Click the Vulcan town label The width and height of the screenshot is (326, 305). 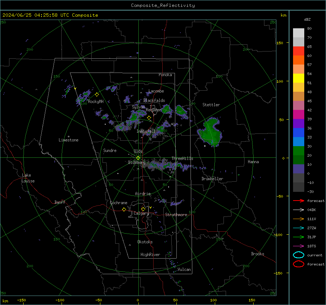pyautogui.click(x=184, y=269)
